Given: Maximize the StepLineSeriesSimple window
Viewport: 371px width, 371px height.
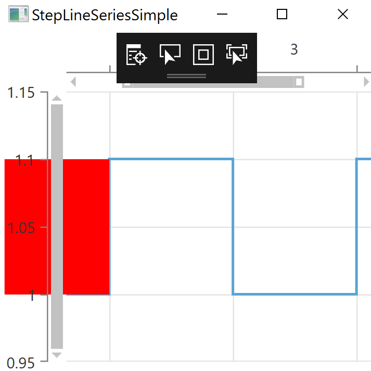Looking at the screenshot, I should 282,15.
